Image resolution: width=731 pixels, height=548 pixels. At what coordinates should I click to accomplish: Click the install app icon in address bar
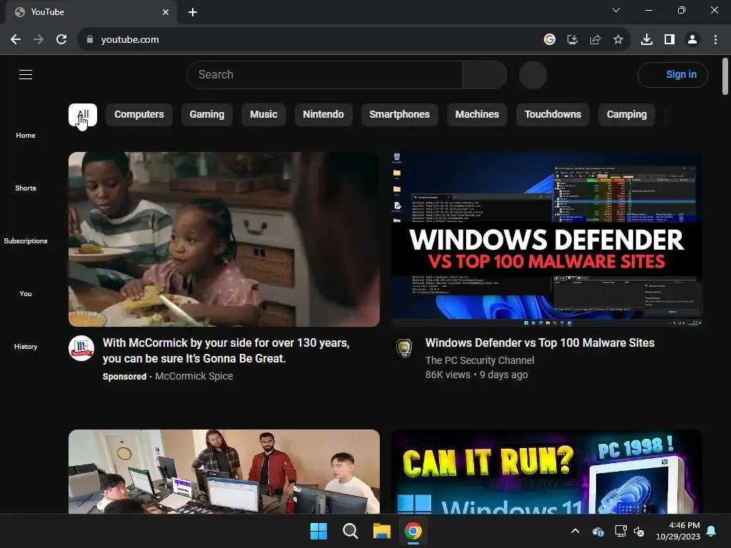(x=573, y=40)
